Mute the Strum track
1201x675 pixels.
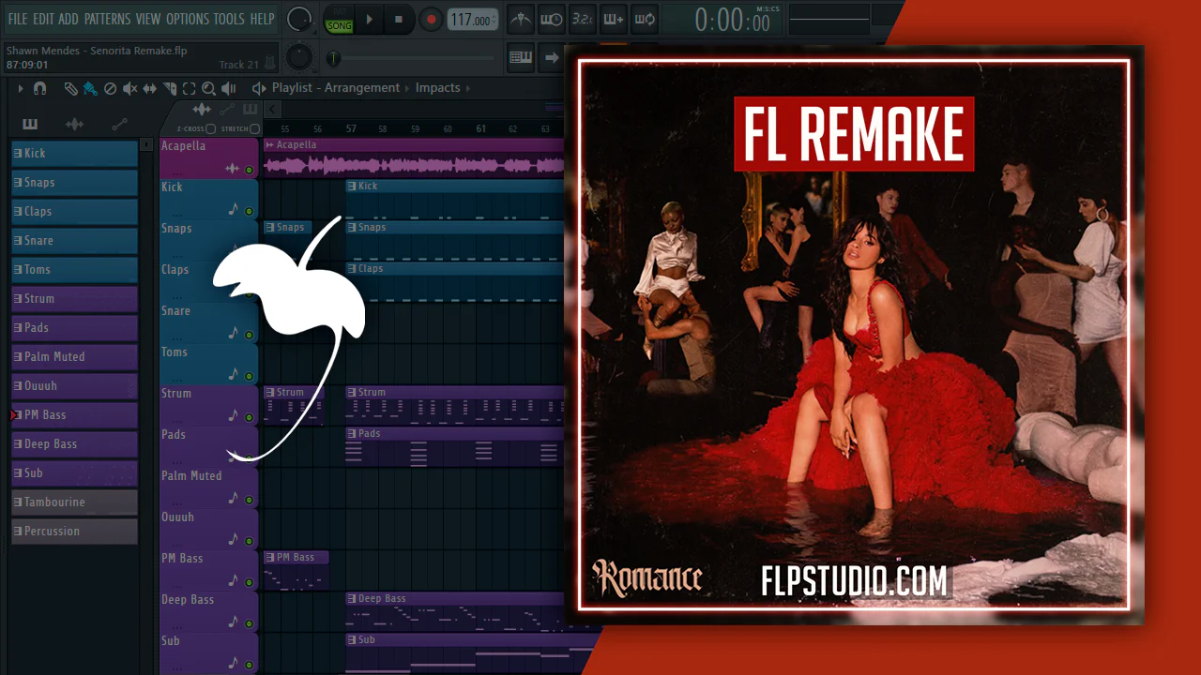pyautogui.click(x=249, y=418)
